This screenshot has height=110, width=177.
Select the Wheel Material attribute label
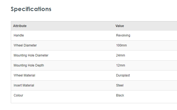(x=24, y=75)
